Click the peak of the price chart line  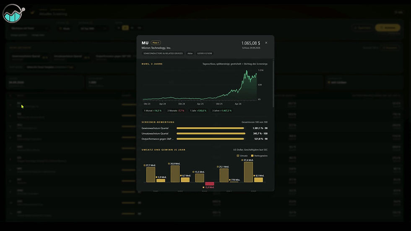pyautogui.click(x=247, y=71)
